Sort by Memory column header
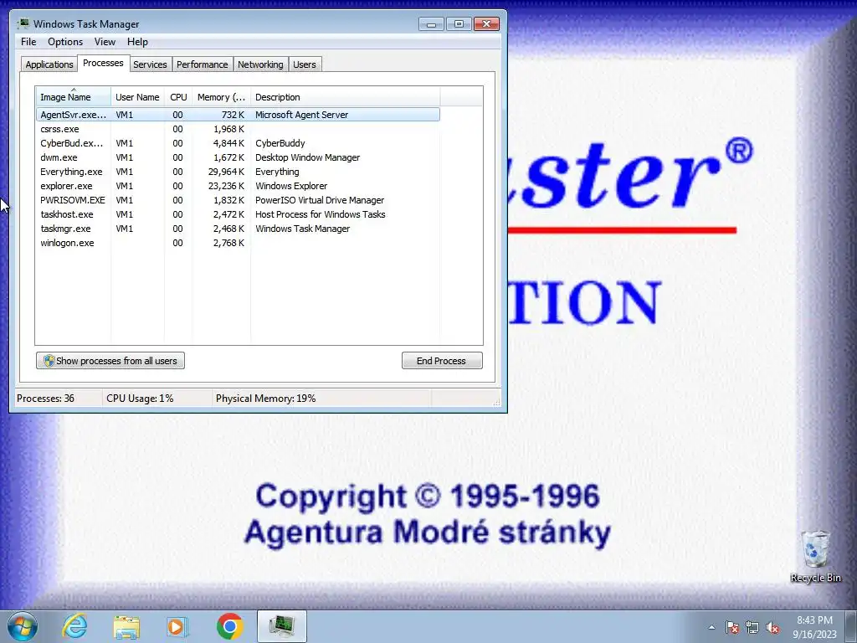The width and height of the screenshot is (857, 643). [221, 97]
